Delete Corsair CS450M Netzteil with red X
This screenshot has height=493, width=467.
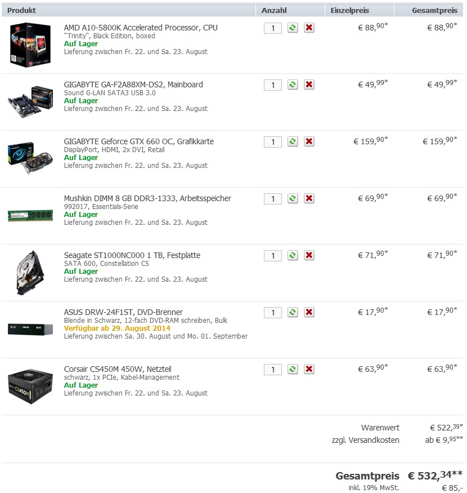(309, 369)
